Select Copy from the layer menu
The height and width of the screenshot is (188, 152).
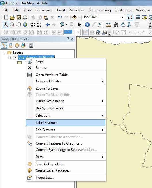[66, 61]
